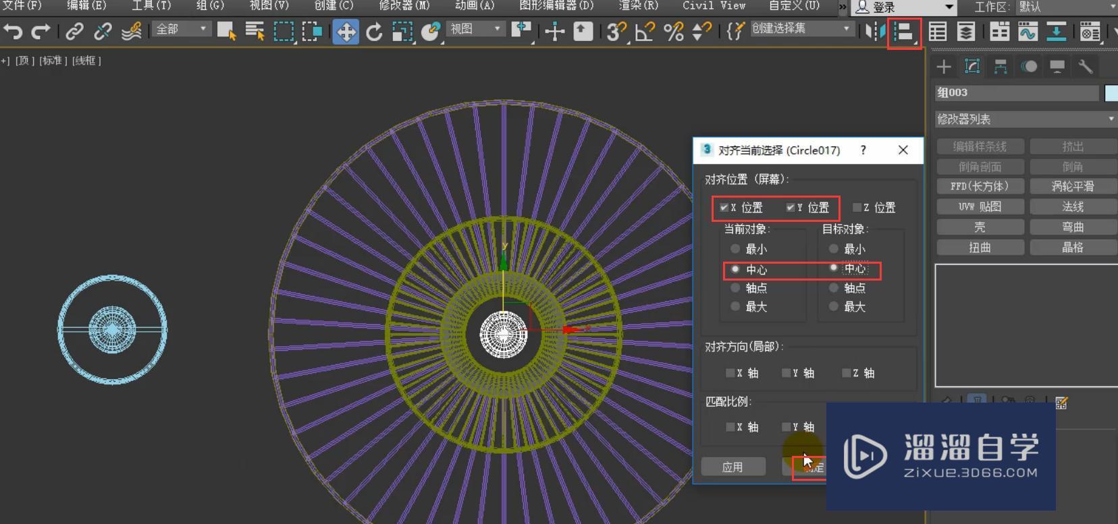Click the Select and Place icon
This screenshot has height=524, width=1118.
tap(431, 31)
